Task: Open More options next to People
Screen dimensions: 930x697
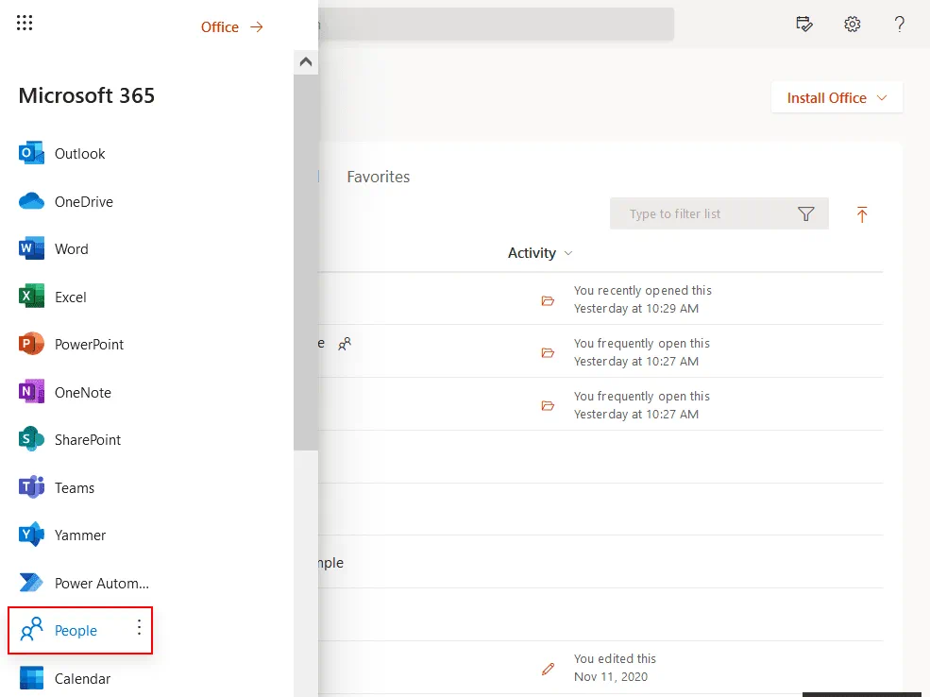Action: 139,628
